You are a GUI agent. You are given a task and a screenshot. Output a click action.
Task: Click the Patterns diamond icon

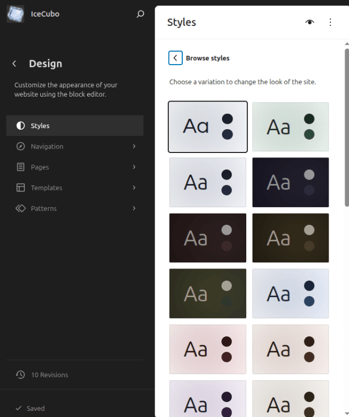(x=20, y=208)
